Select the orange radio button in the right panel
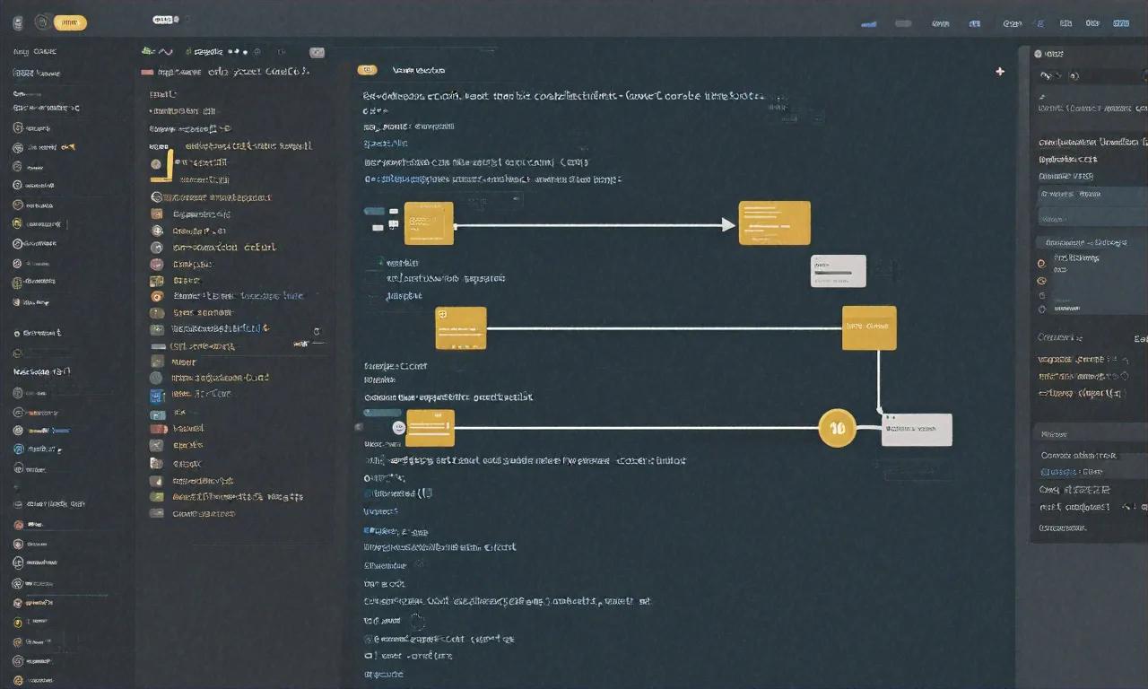Image resolution: width=1148 pixels, height=689 pixels. [1041, 263]
